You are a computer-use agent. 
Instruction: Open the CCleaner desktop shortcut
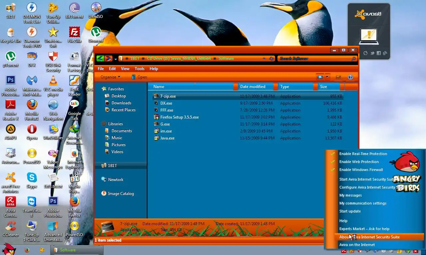point(10,229)
